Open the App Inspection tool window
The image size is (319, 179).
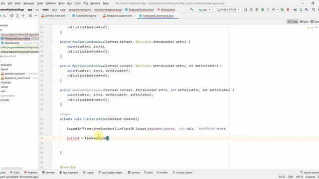pos(69,173)
